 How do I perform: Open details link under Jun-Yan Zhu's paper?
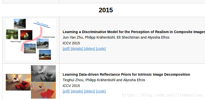click(77, 49)
